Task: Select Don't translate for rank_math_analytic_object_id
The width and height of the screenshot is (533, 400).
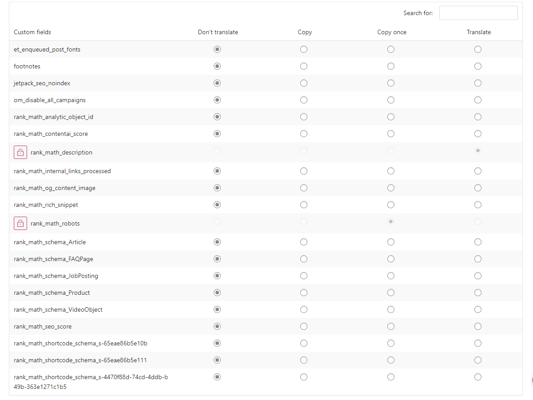Action: pyautogui.click(x=217, y=117)
